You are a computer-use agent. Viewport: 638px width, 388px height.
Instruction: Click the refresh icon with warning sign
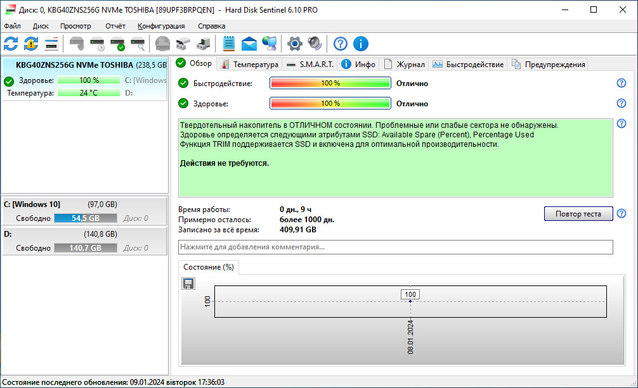click(x=31, y=44)
